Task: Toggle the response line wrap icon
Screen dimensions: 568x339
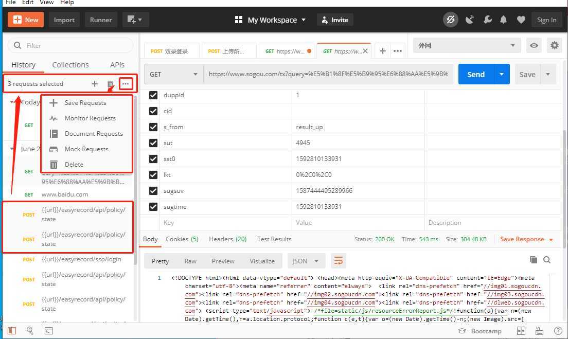Action: tap(339, 261)
